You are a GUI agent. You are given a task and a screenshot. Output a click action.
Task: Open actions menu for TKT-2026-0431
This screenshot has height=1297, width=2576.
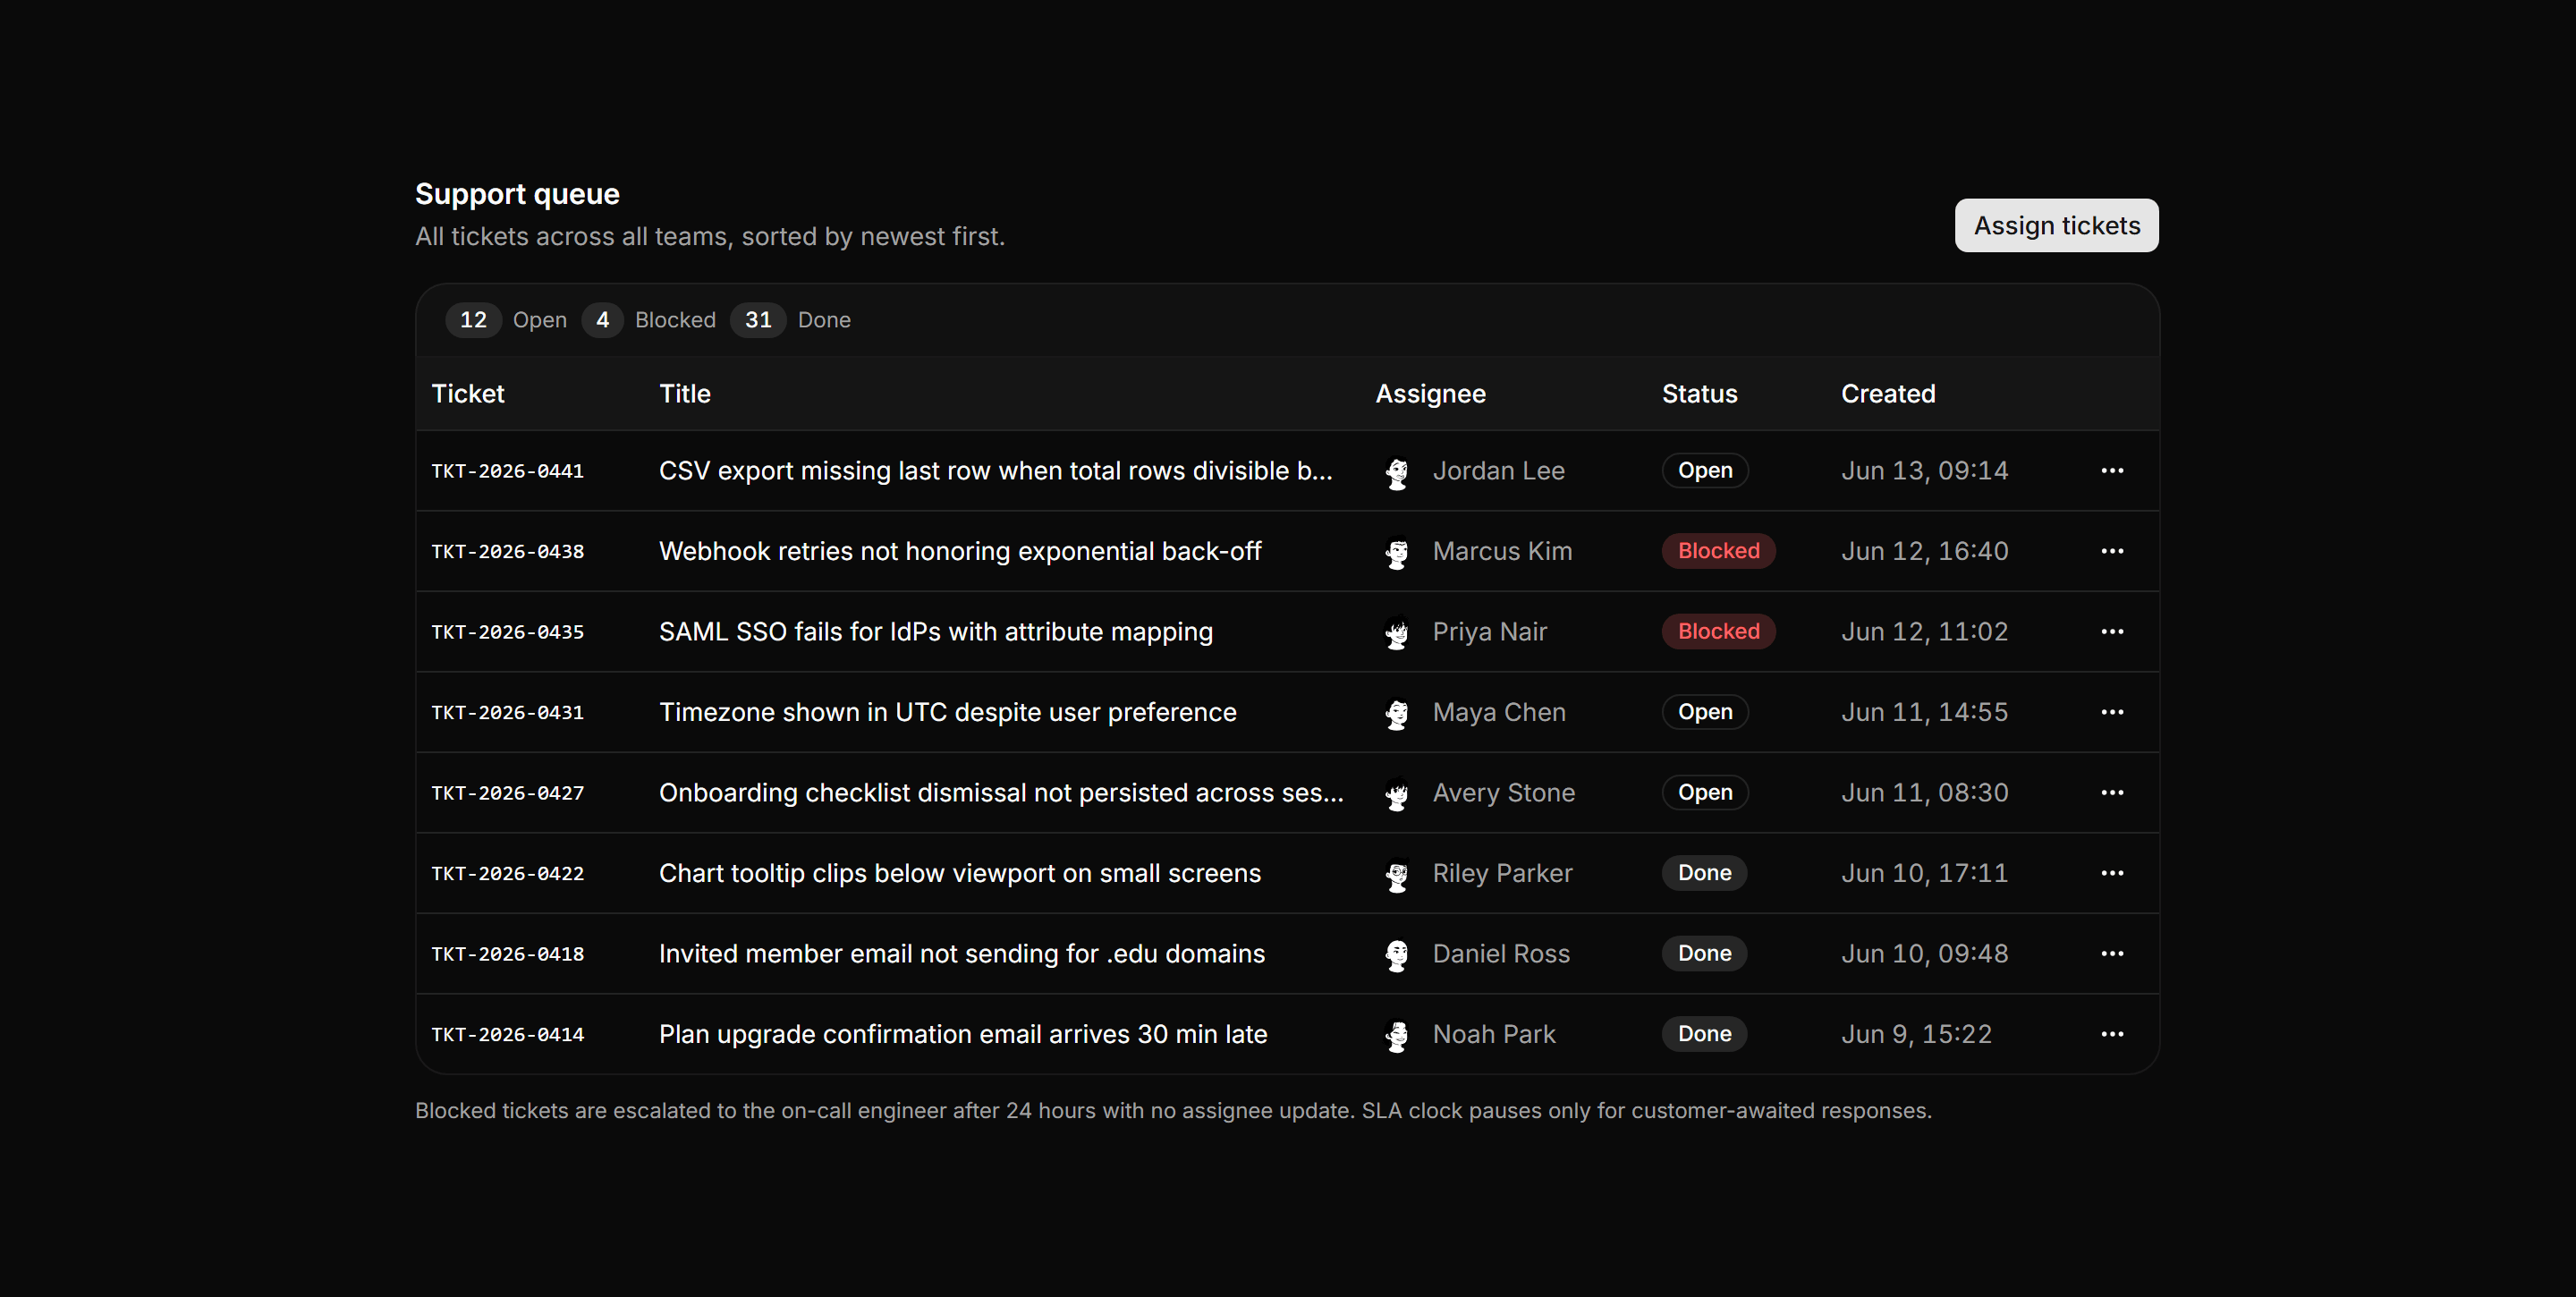tap(2112, 712)
